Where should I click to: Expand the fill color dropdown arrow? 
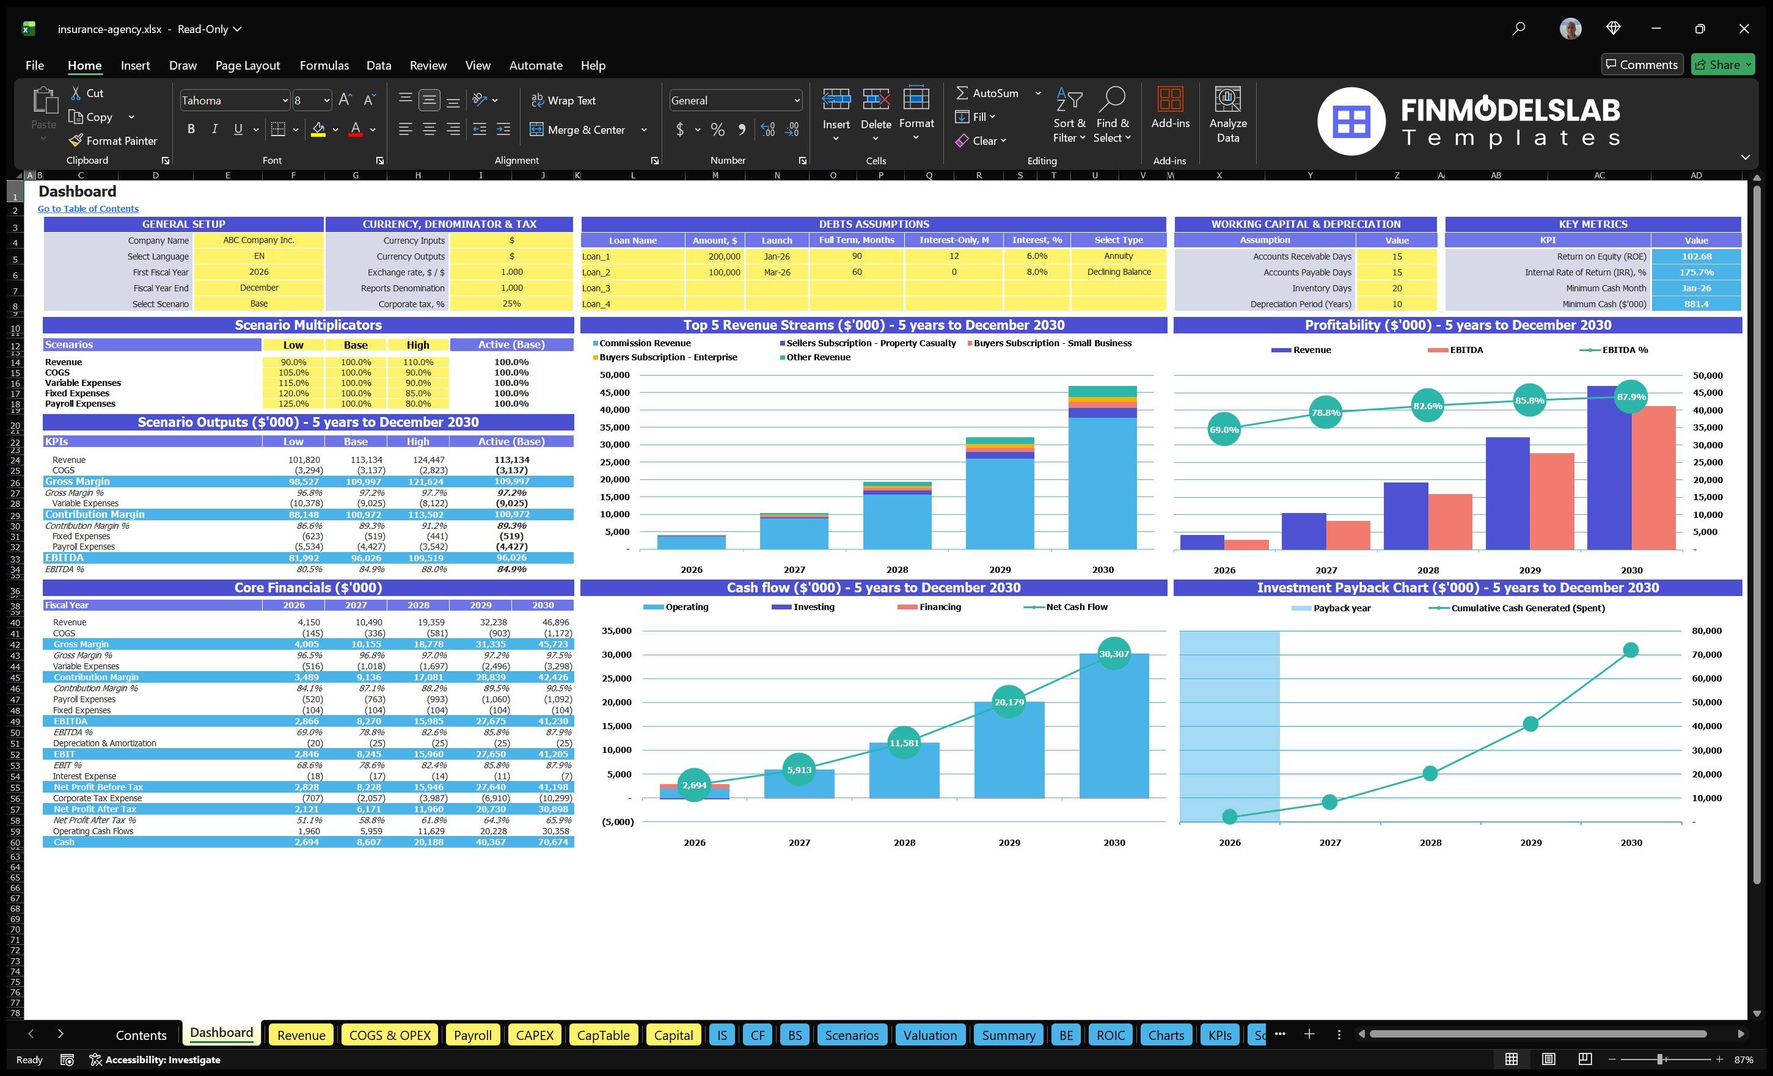[x=335, y=130]
